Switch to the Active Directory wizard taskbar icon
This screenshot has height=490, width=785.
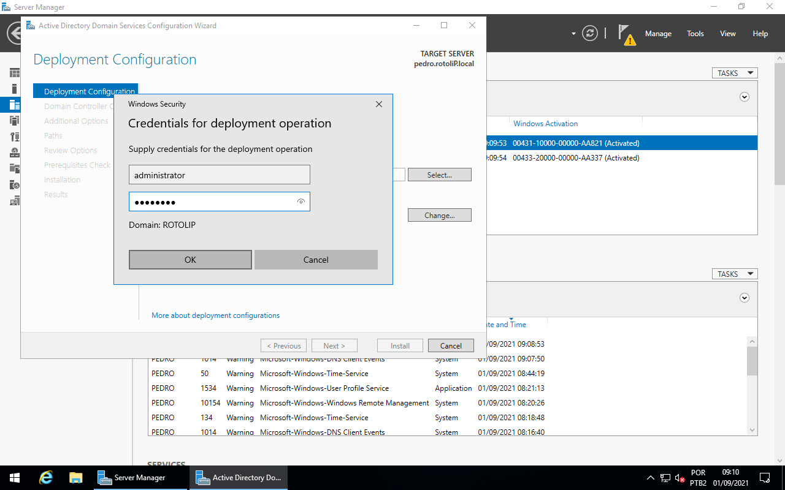[239, 478]
